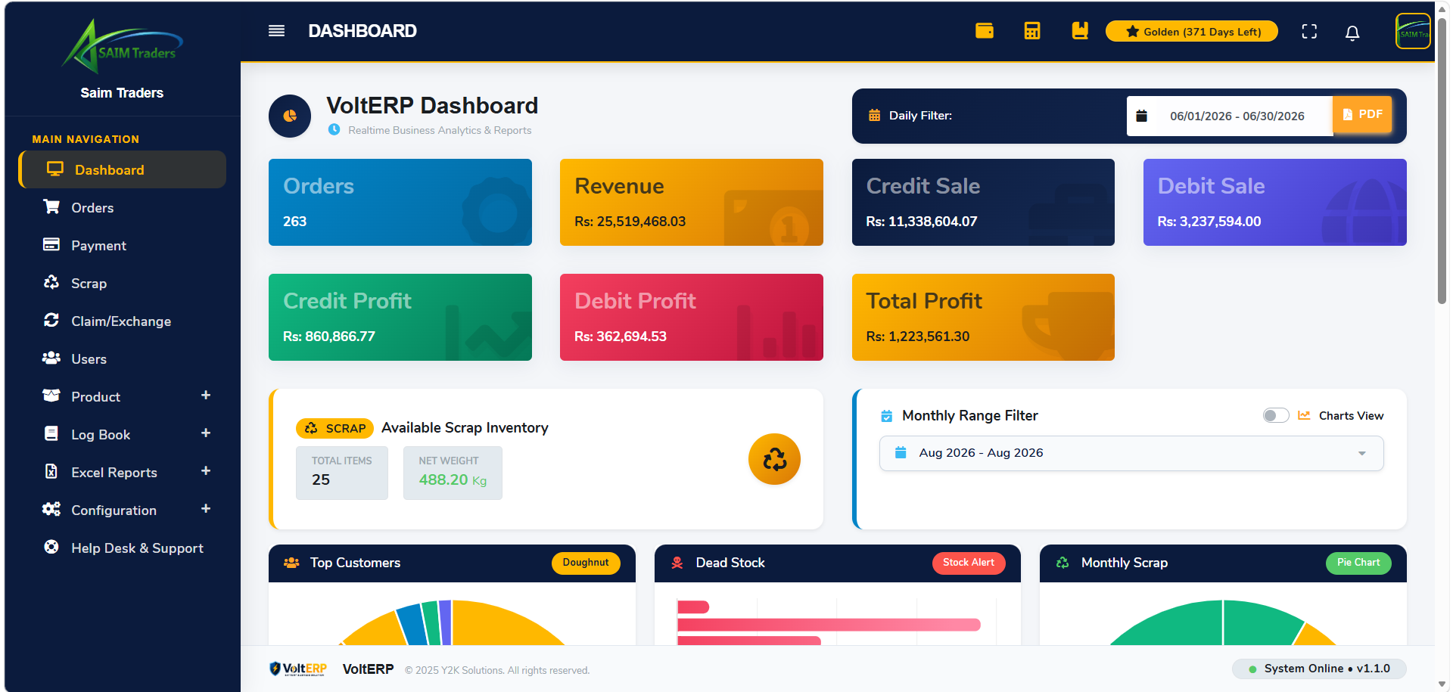Open the Debit Sale card

pyautogui.click(x=1275, y=202)
